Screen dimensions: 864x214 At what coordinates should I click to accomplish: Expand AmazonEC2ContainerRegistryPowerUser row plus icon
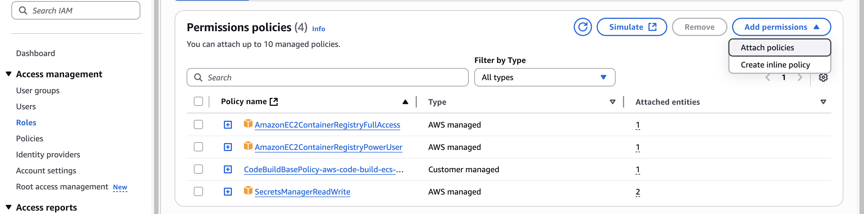point(228,147)
